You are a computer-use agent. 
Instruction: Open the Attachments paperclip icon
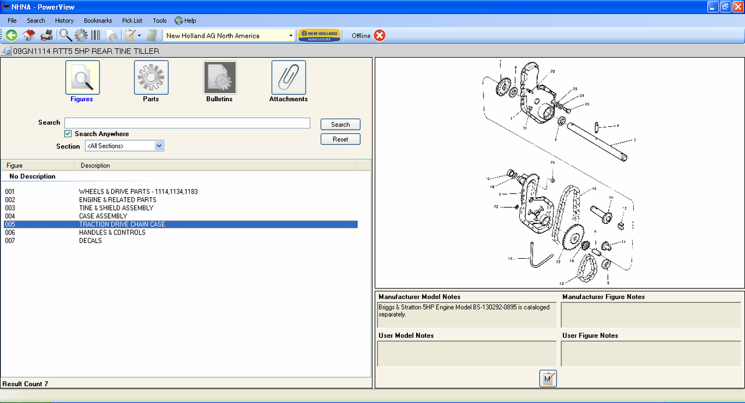pos(289,77)
